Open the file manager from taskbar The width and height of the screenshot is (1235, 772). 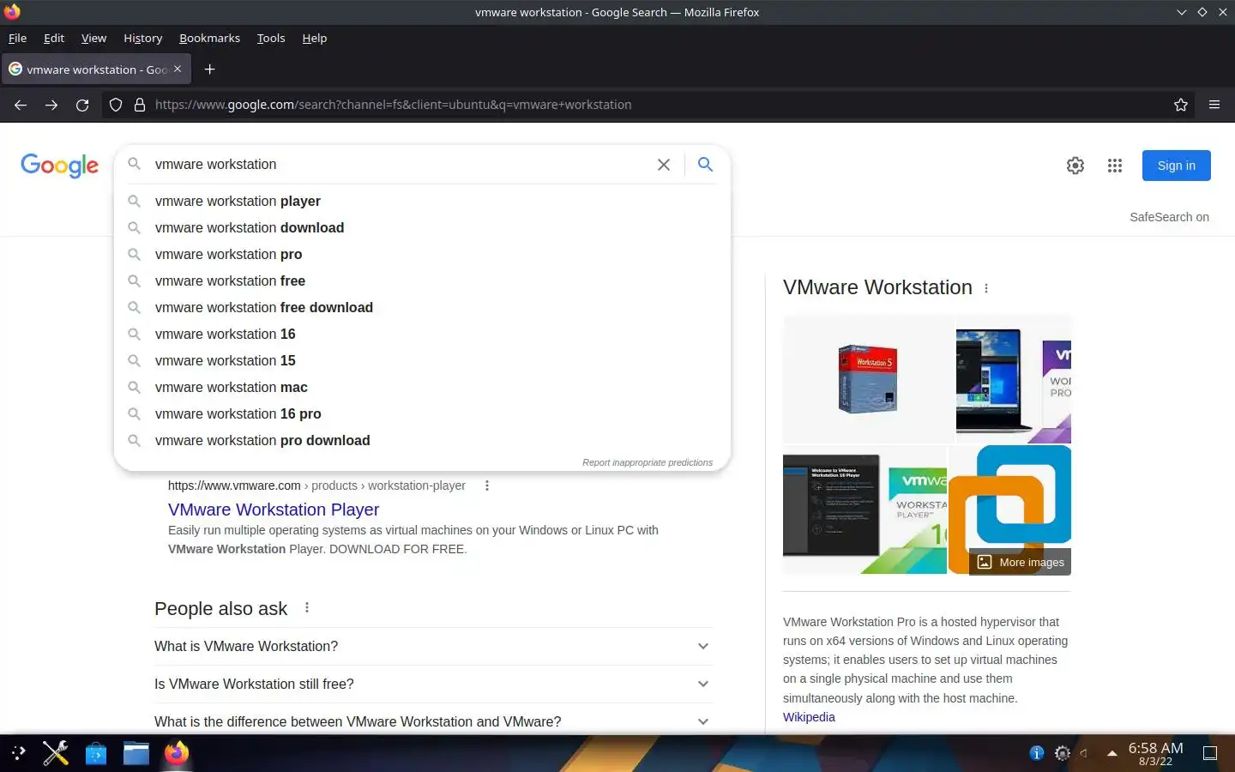coord(136,753)
